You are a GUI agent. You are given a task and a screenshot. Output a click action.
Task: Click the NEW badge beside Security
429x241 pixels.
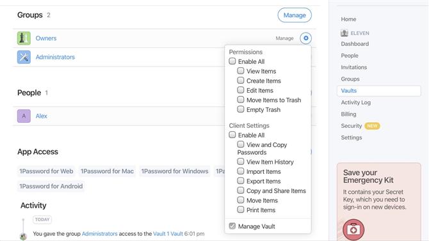[x=372, y=126]
